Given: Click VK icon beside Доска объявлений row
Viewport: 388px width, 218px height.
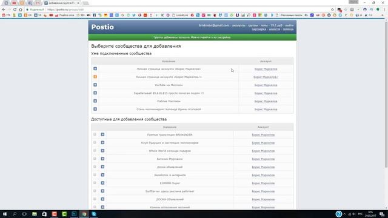Looking at the screenshot, I should click(102, 167).
